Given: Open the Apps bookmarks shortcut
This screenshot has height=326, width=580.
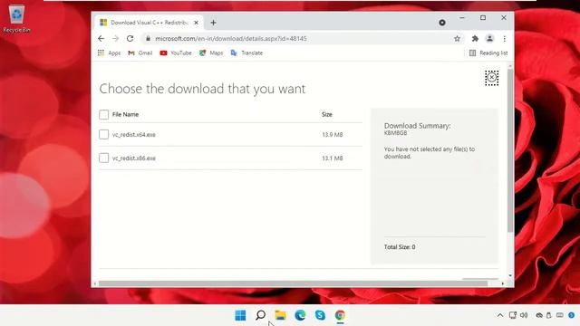Looking at the screenshot, I should pos(109,53).
